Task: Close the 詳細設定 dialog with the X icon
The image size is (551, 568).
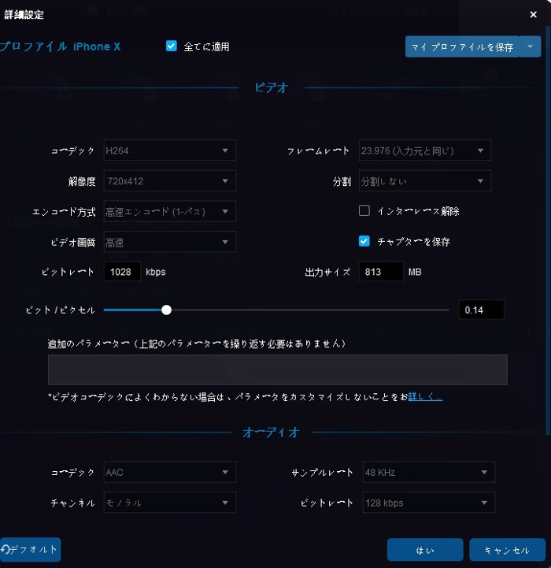Action: pos(534,14)
